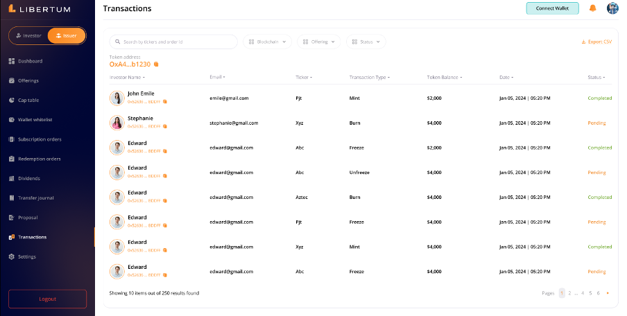Click the search magnifier icon
The image size is (627, 316).
click(x=119, y=42)
